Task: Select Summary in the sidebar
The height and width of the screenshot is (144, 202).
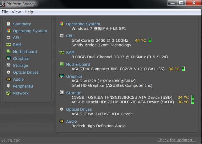Action: click(22, 24)
